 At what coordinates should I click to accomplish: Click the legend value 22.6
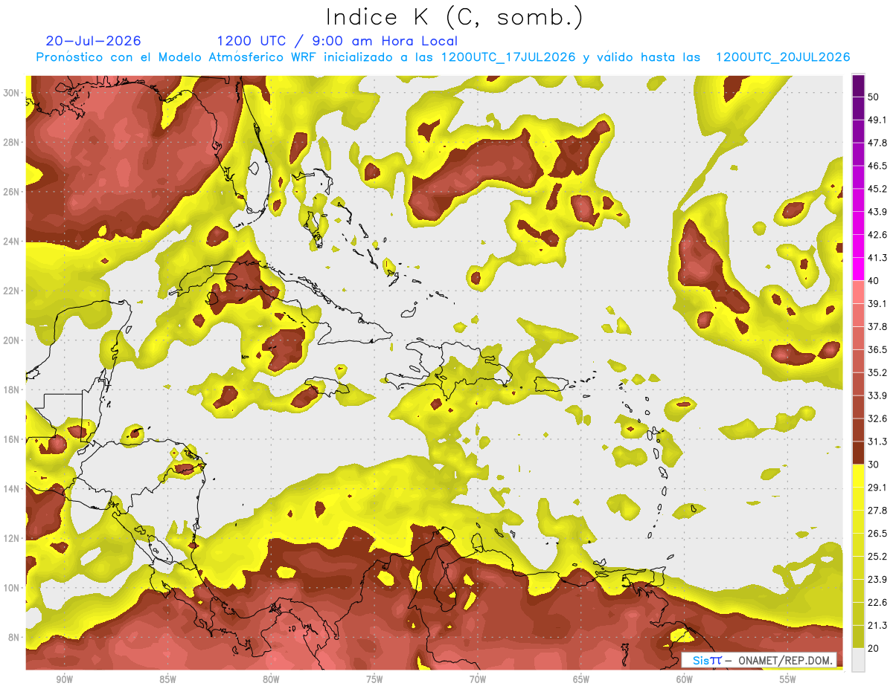tap(877, 603)
